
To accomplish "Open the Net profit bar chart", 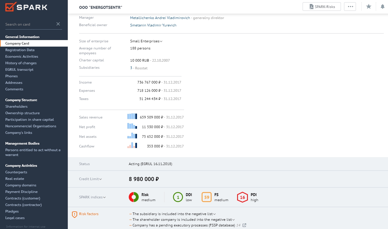I will tap(132, 126).
